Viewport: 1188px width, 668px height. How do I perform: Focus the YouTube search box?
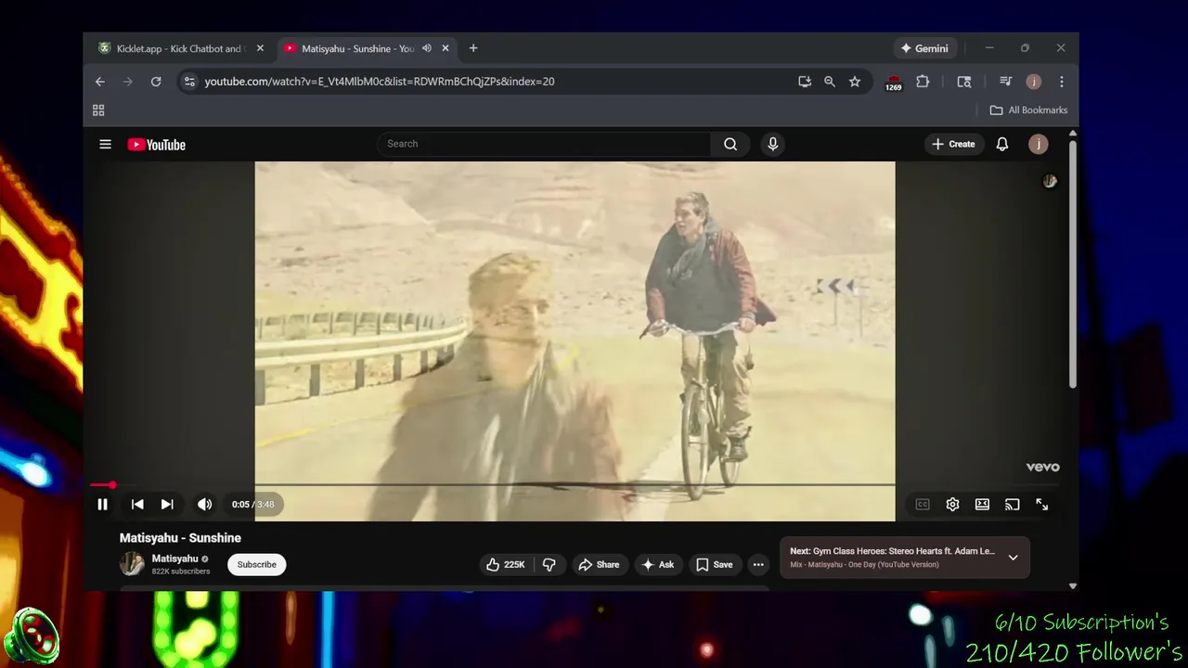[543, 144]
